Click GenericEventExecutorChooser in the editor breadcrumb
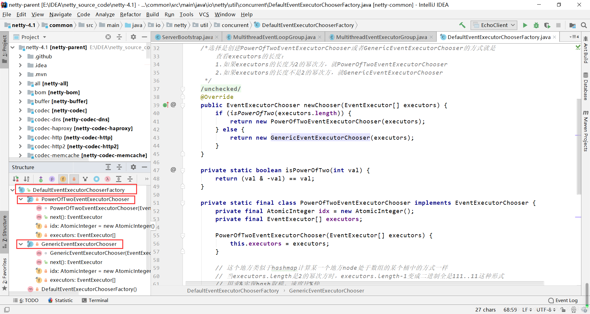The image size is (590, 314). 326,291
